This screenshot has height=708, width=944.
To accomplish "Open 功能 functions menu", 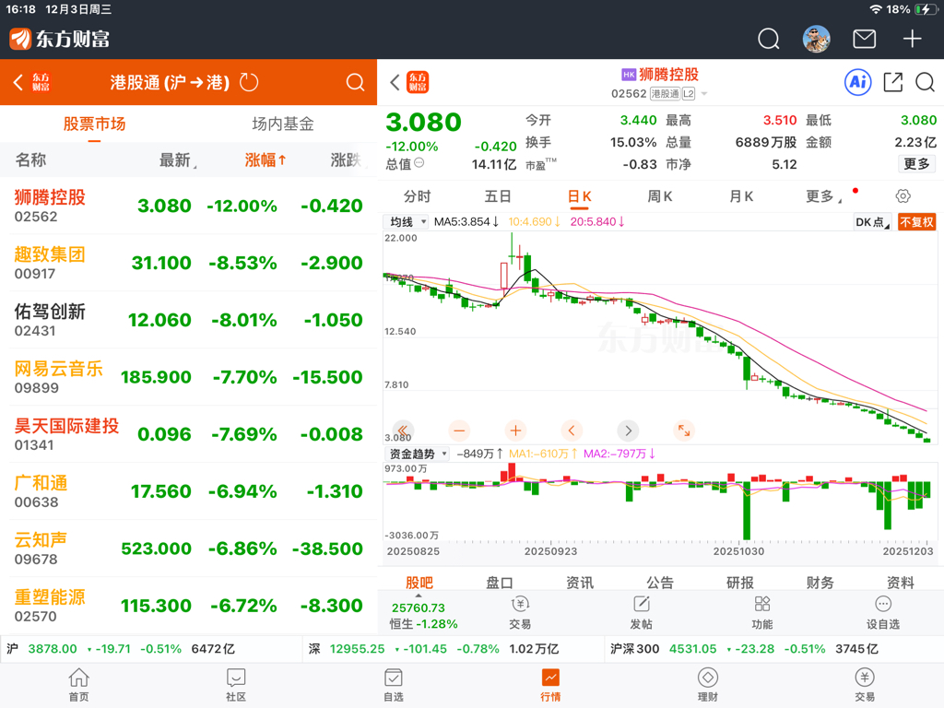I will point(762,612).
